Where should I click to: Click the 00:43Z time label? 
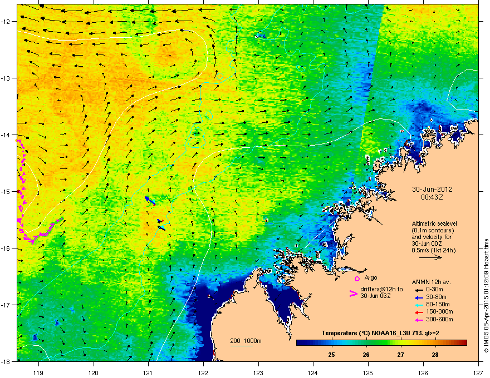click(x=432, y=197)
